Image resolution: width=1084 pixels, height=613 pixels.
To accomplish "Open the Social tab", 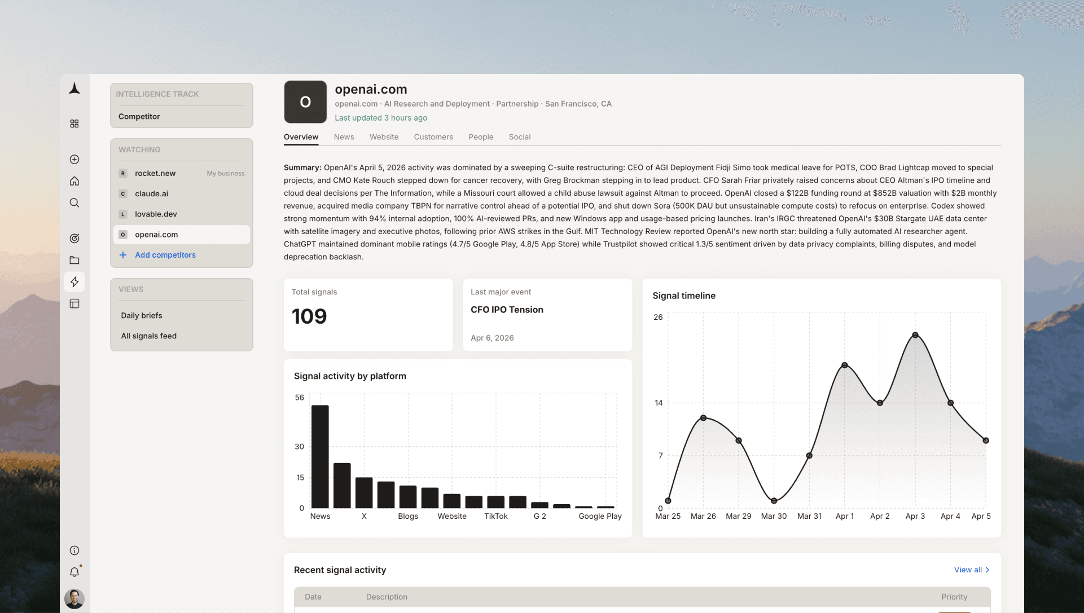I will click(x=519, y=137).
